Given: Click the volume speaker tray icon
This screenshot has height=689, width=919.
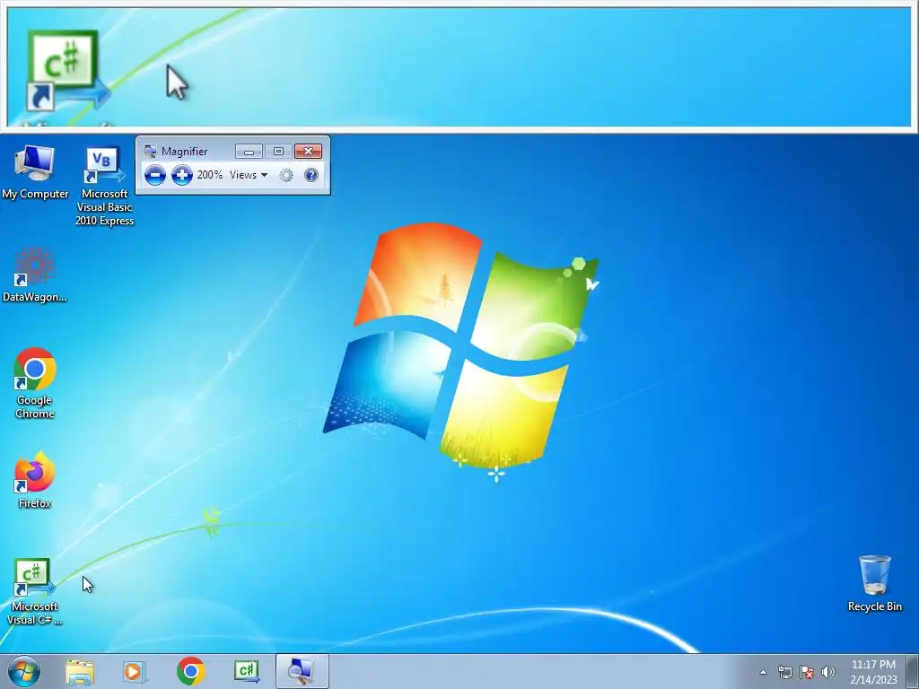Looking at the screenshot, I should tap(828, 672).
